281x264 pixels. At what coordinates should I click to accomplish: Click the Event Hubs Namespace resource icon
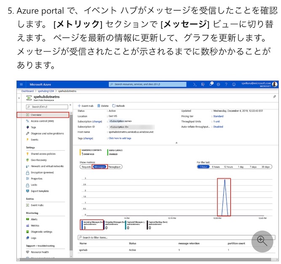coord(29,98)
